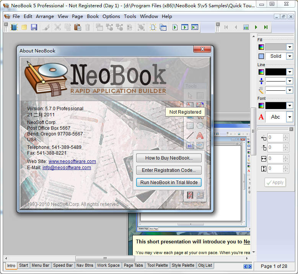Open the Book menu

coord(93,16)
